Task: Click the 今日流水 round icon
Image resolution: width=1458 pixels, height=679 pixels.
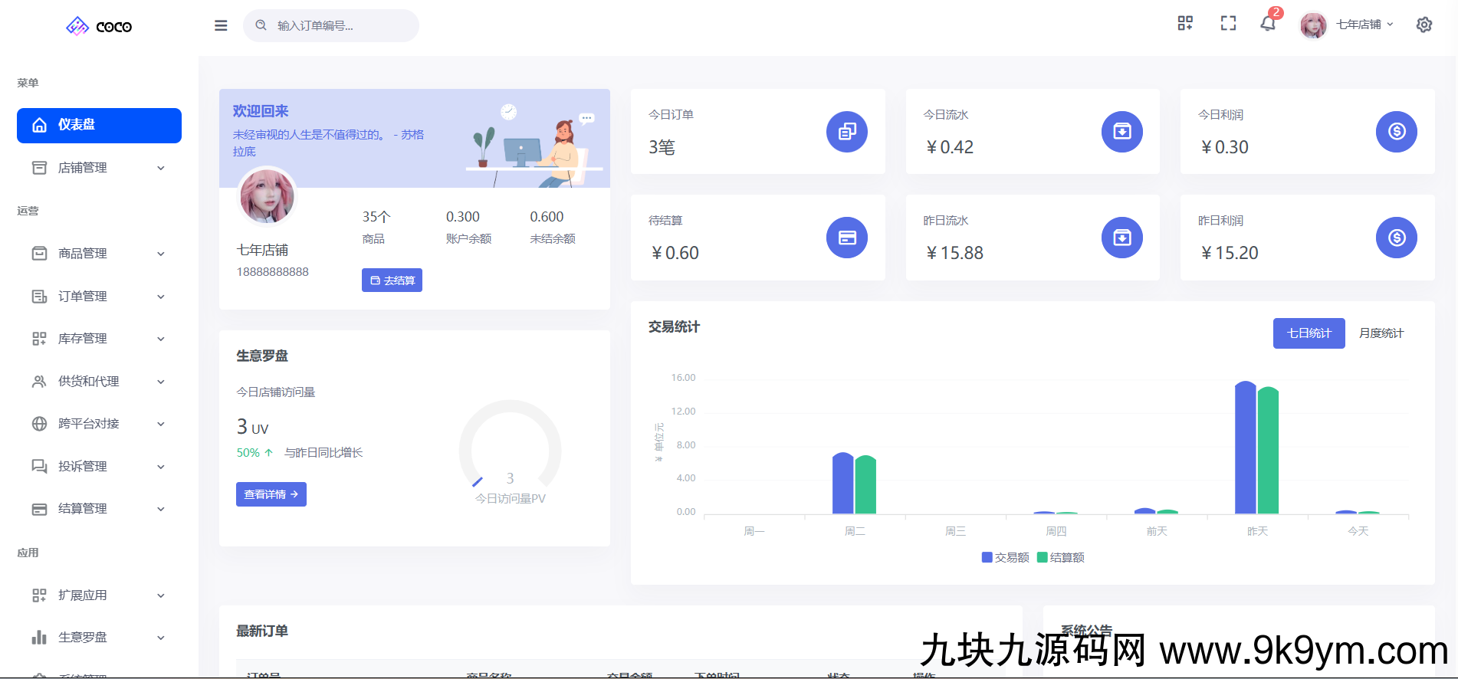Action: pyautogui.click(x=1122, y=132)
